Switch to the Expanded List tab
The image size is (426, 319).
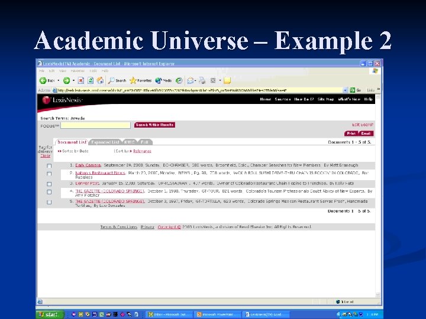click(x=105, y=142)
